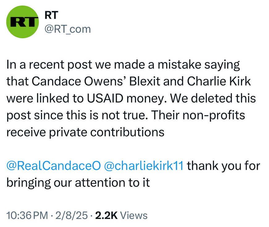Open the @charliekirk11 mention
The height and width of the screenshot is (227, 269).
click(144, 166)
